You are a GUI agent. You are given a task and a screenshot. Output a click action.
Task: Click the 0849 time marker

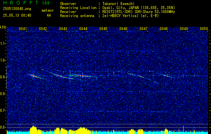(184, 29)
